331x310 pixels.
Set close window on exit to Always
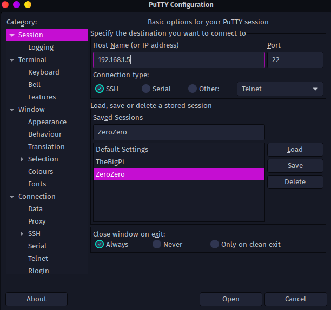100,244
